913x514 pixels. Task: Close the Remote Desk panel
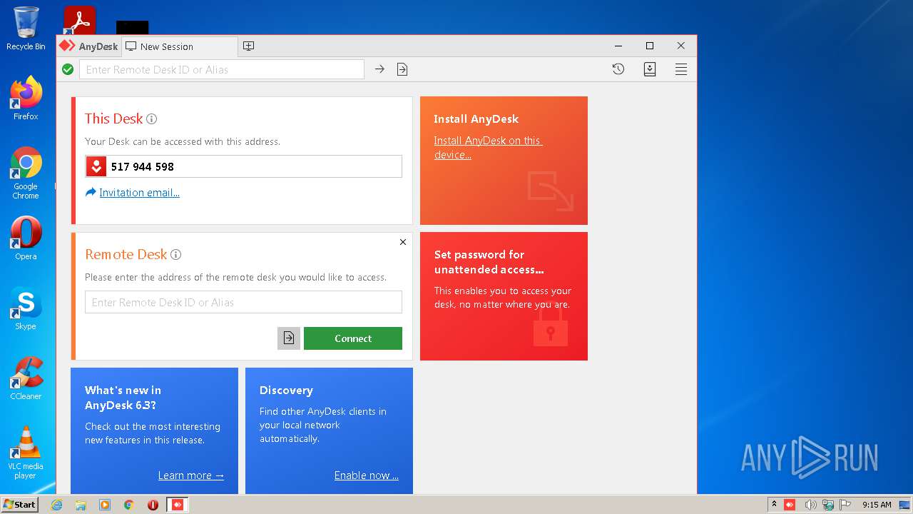tap(403, 242)
